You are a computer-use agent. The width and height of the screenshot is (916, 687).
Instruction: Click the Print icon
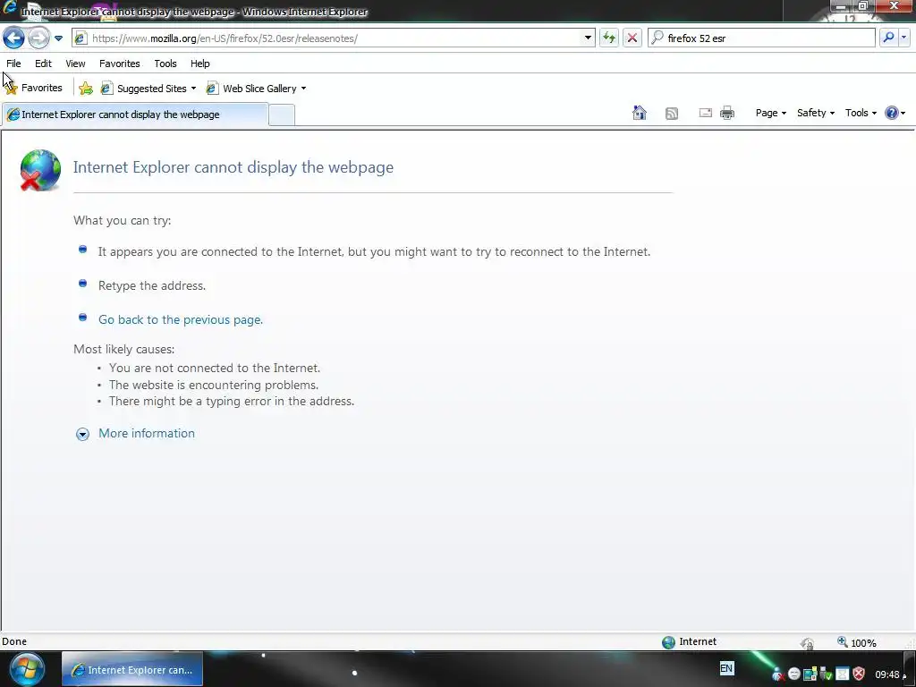click(x=726, y=113)
